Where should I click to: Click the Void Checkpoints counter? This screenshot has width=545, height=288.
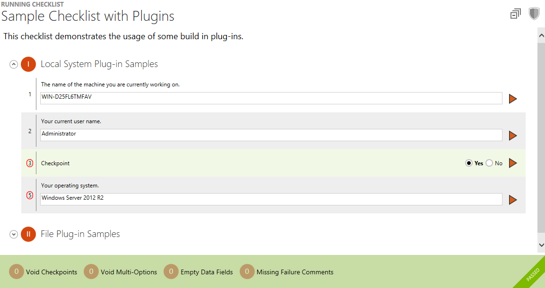(17, 272)
